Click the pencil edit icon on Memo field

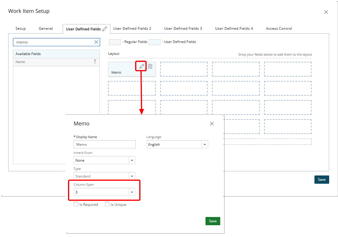(142, 66)
